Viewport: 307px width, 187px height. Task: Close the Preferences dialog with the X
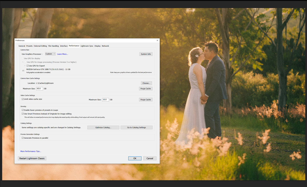(157, 40)
